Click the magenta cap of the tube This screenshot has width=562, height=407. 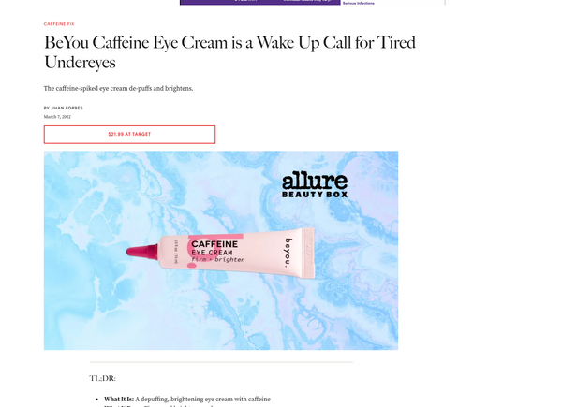(142, 252)
